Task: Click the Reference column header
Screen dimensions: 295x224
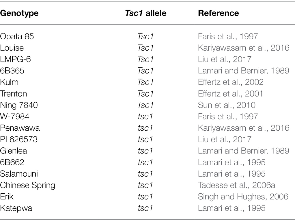Action: pos(219,13)
